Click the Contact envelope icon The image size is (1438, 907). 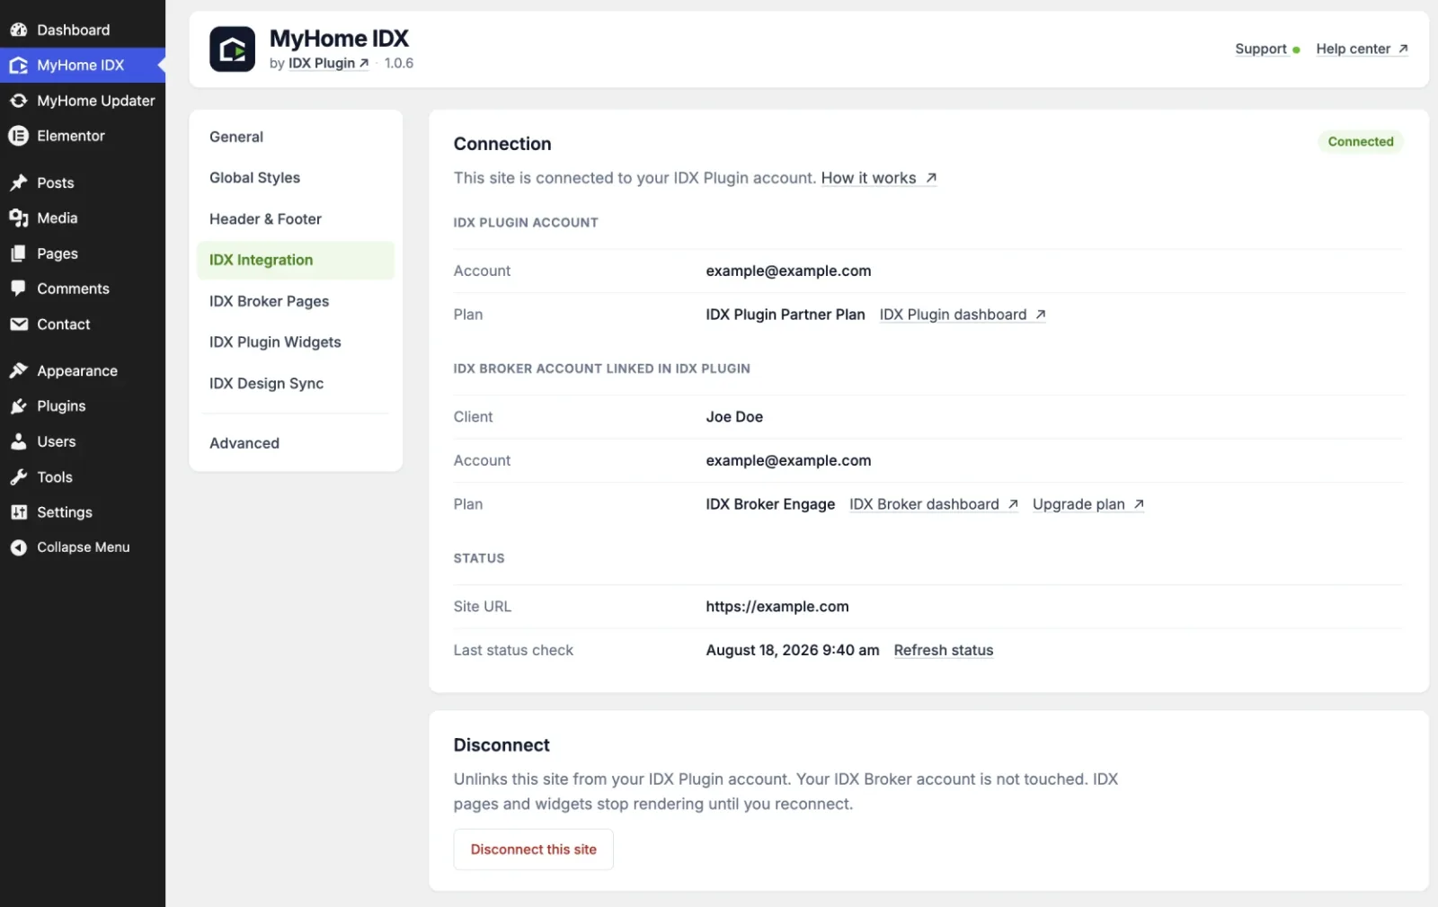click(x=18, y=325)
